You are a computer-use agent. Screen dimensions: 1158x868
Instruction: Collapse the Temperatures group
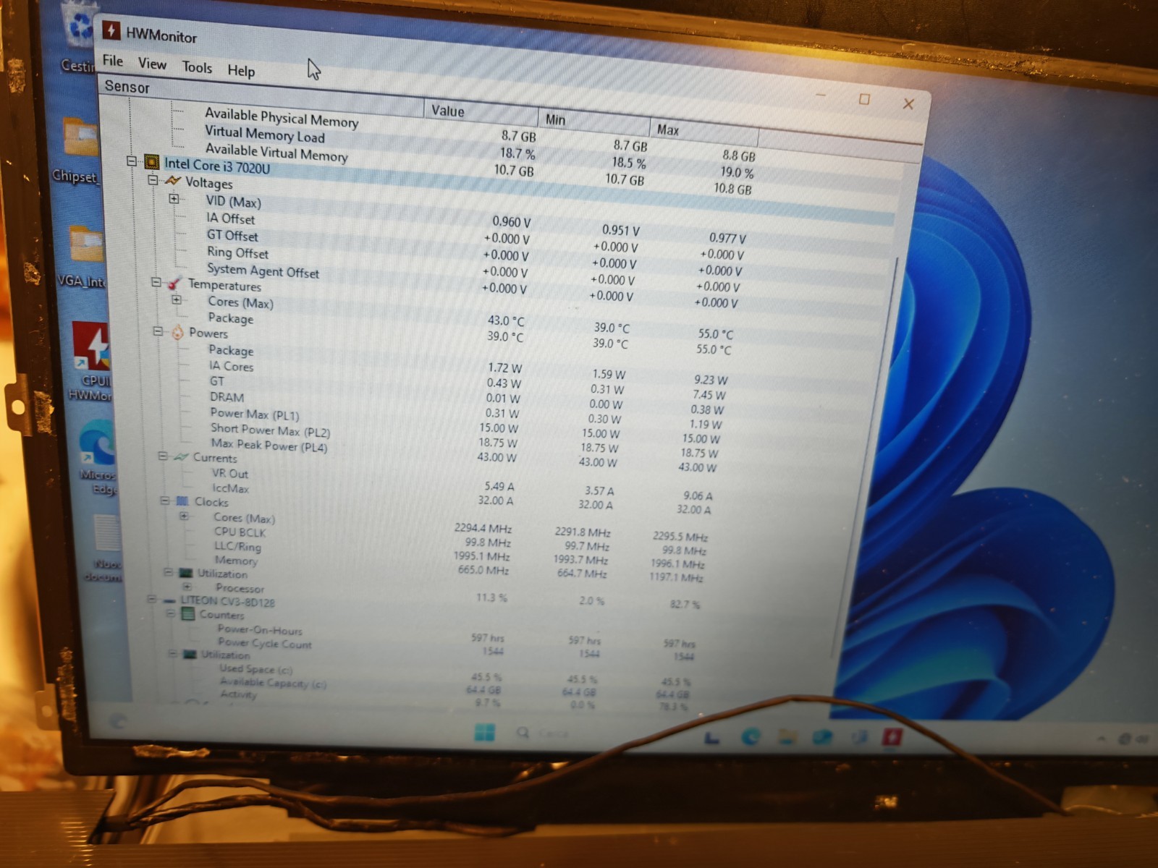coord(156,282)
